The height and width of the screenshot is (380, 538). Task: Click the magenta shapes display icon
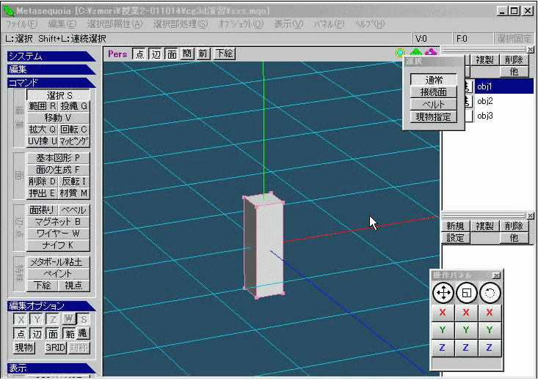click(431, 52)
